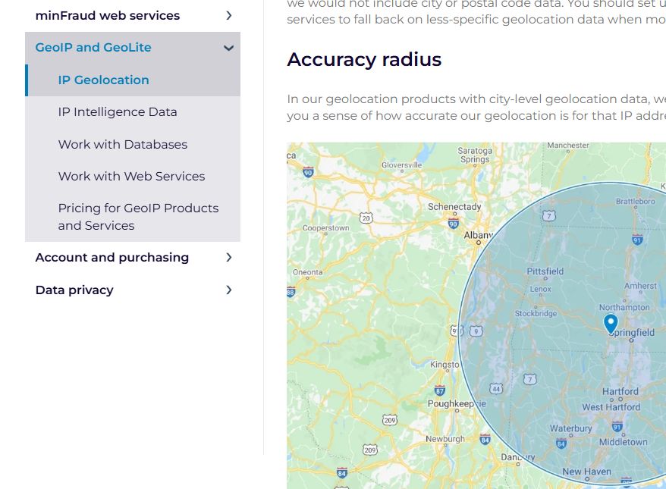This screenshot has width=666, height=489.
Task: Click the Route 44 shield on map
Action: pyautogui.click(x=496, y=388)
